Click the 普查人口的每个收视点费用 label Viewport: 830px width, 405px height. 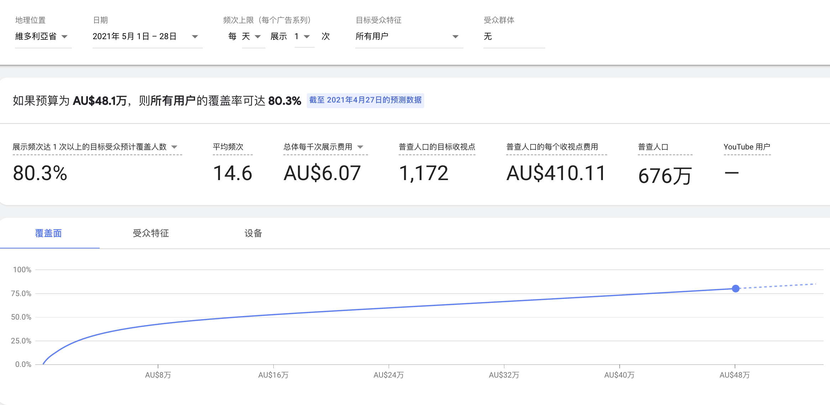pyautogui.click(x=552, y=147)
